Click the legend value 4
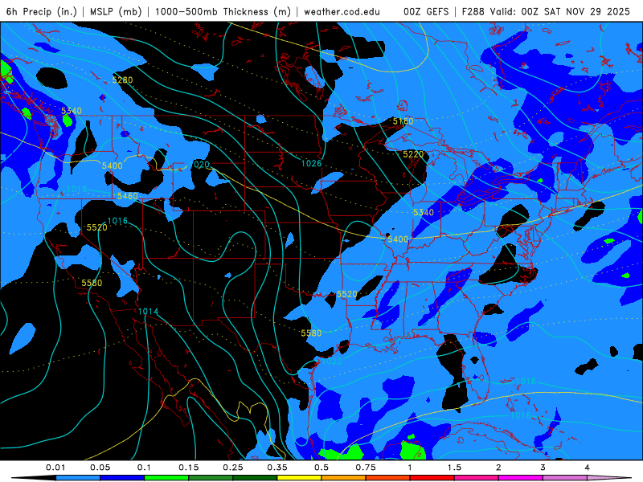Screen dimensions: 643x482 click(x=587, y=468)
